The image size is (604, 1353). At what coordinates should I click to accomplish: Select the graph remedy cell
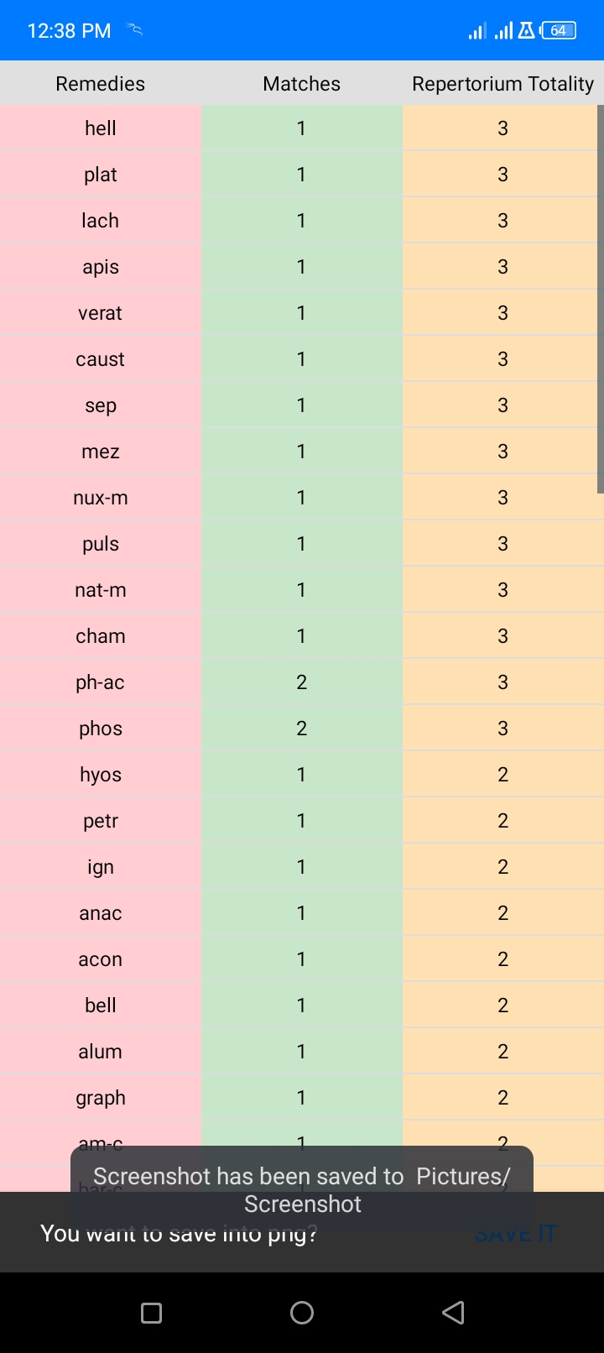(x=101, y=1098)
